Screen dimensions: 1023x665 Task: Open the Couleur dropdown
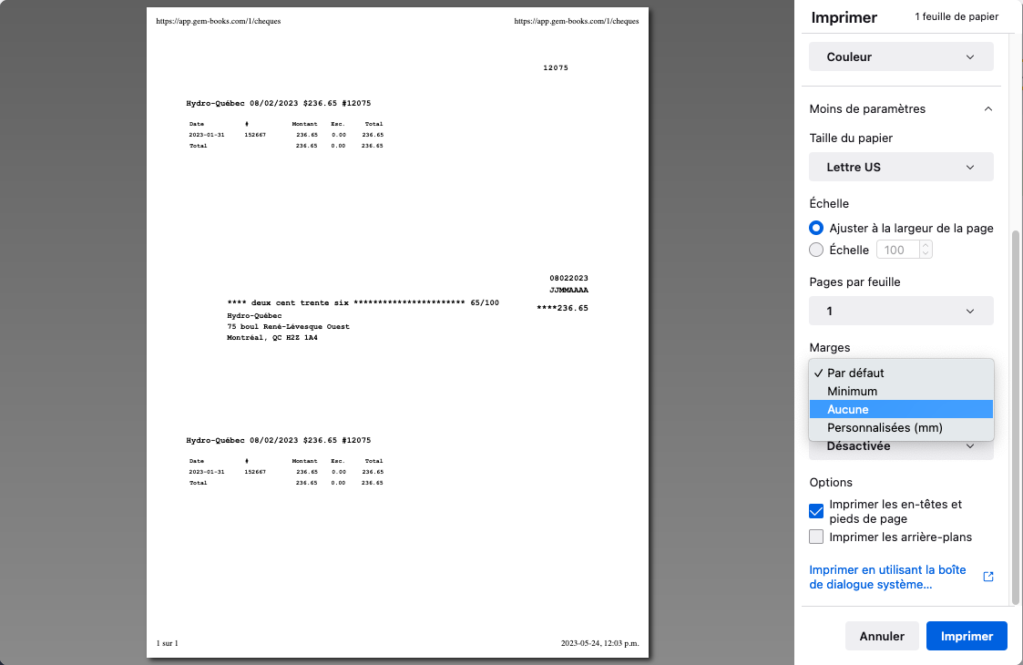900,56
